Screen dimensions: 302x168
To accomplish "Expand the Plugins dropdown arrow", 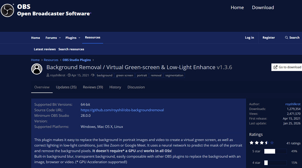I will pyautogui.click(x=79, y=38).
